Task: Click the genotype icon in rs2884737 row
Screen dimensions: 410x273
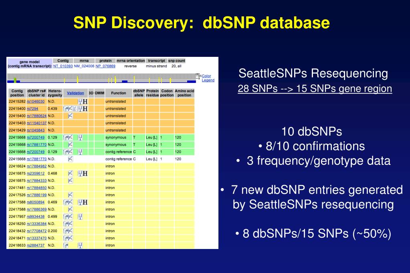Action: (x=80, y=245)
